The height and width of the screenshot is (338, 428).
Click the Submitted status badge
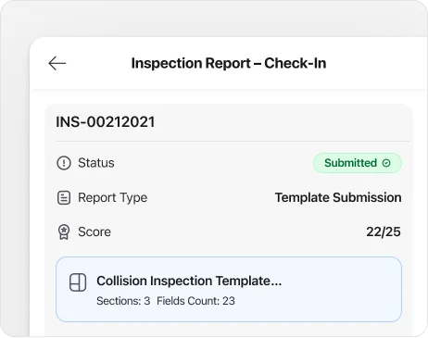(358, 163)
